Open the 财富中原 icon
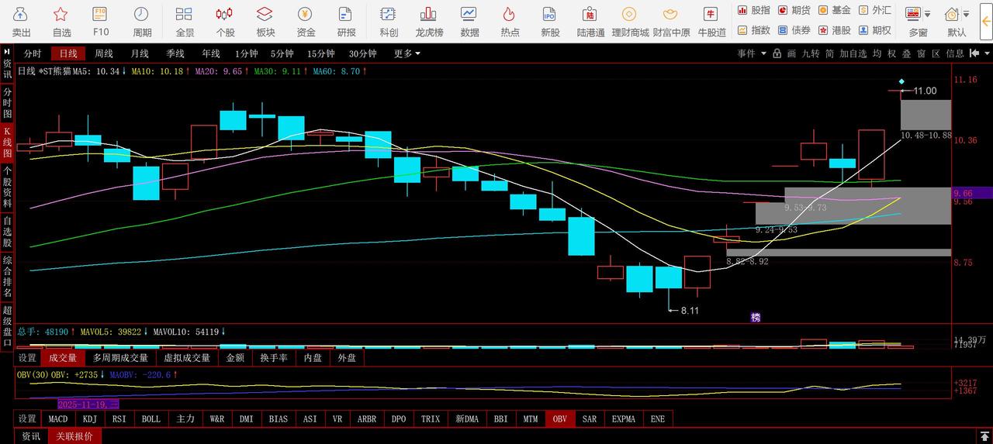Viewport: 993px width, 444px height. tap(671, 21)
